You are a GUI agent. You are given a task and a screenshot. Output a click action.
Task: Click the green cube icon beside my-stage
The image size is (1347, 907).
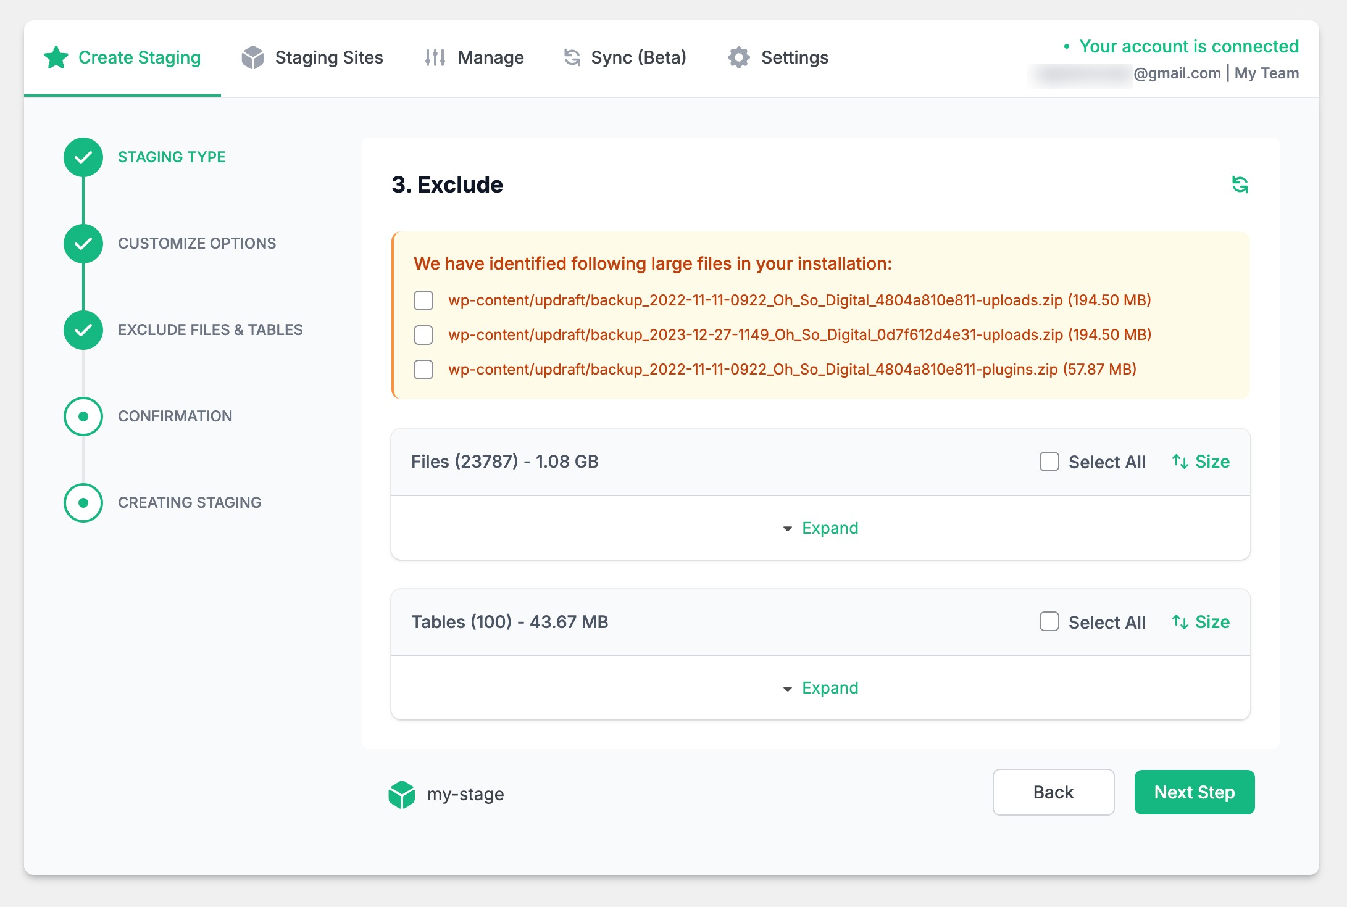pyautogui.click(x=401, y=794)
